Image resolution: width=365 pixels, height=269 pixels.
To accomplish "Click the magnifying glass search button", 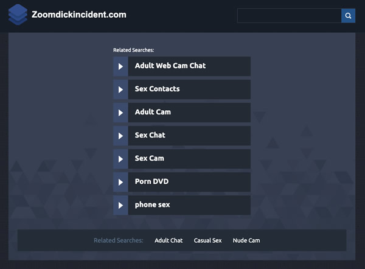I will [348, 16].
